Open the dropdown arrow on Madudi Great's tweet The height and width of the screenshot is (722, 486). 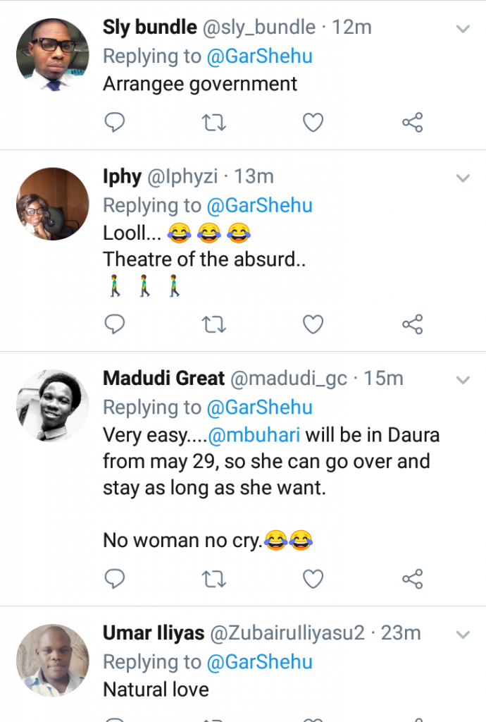(x=463, y=380)
